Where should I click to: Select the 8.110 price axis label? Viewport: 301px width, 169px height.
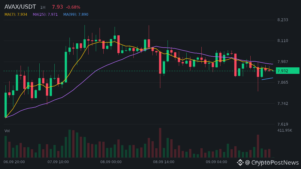click(x=283, y=41)
